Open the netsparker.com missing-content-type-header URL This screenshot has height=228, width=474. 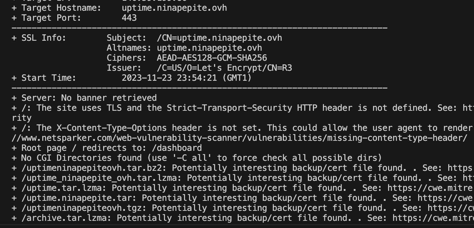[x=240, y=138]
